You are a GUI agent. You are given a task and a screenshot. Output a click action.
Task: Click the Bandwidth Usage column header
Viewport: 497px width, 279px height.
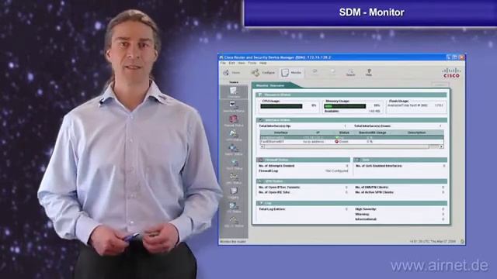(x=373, y=133)
